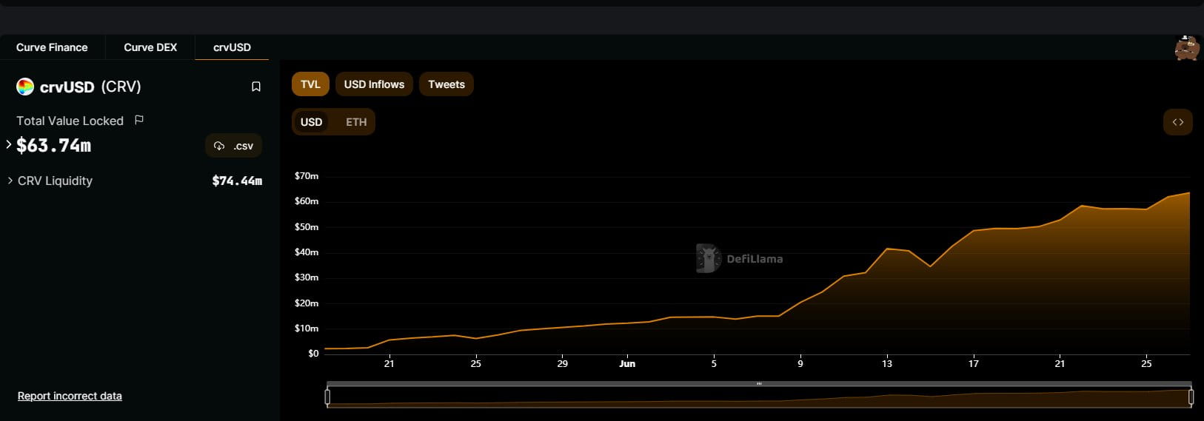
Task: Toggle the TVL chart metric
Action: pyautogui.click(x=310, y=84)
